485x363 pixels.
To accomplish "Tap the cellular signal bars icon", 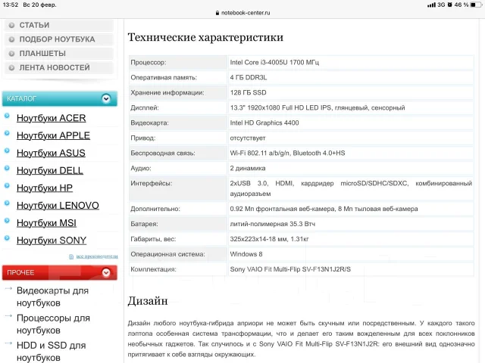I will [431, 5].
